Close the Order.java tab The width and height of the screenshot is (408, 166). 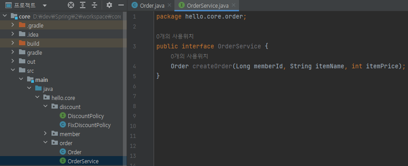click(x=169, y=5)
